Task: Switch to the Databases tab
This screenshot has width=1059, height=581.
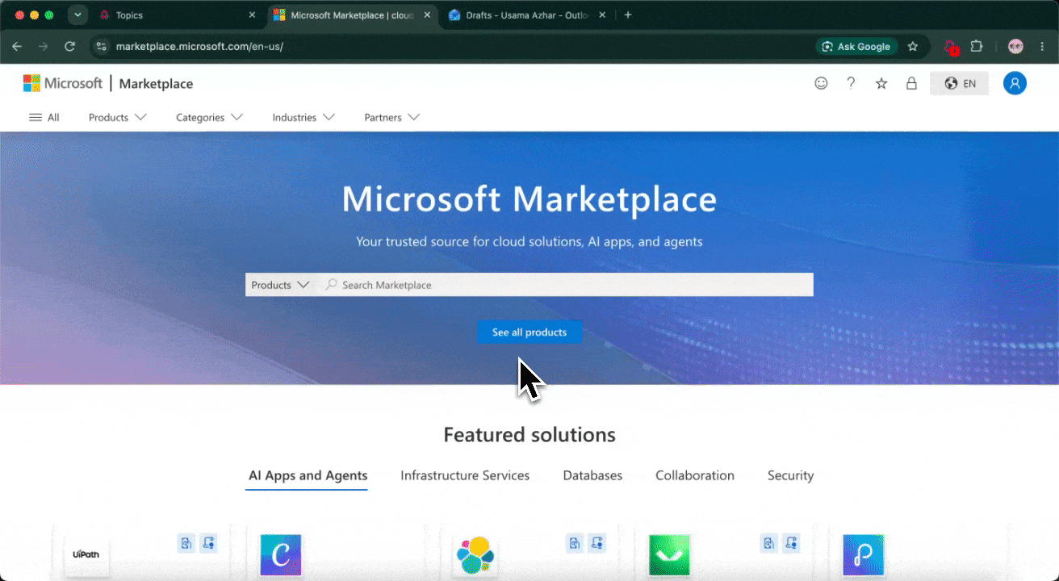Action: 592,476
